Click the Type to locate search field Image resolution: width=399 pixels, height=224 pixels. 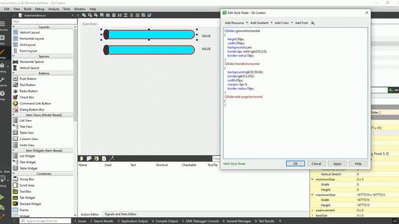(x=46, y=221)
